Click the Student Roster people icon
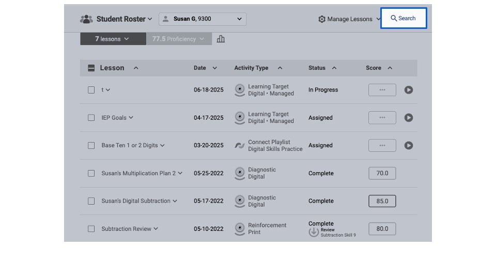 86,19
